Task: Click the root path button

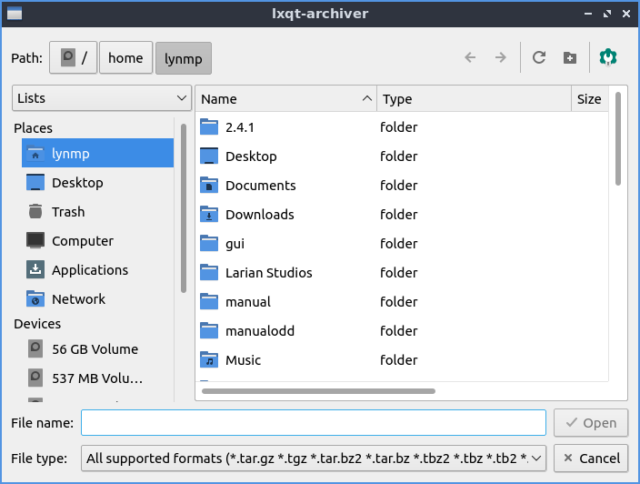Action: pos(73,58)
